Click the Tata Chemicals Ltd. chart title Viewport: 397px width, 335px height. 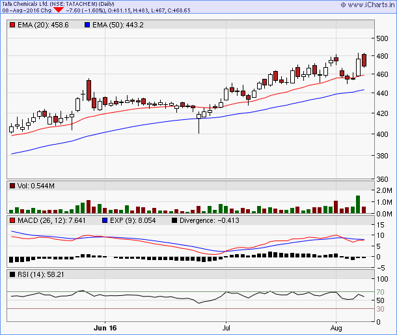(x=58, y=4)
